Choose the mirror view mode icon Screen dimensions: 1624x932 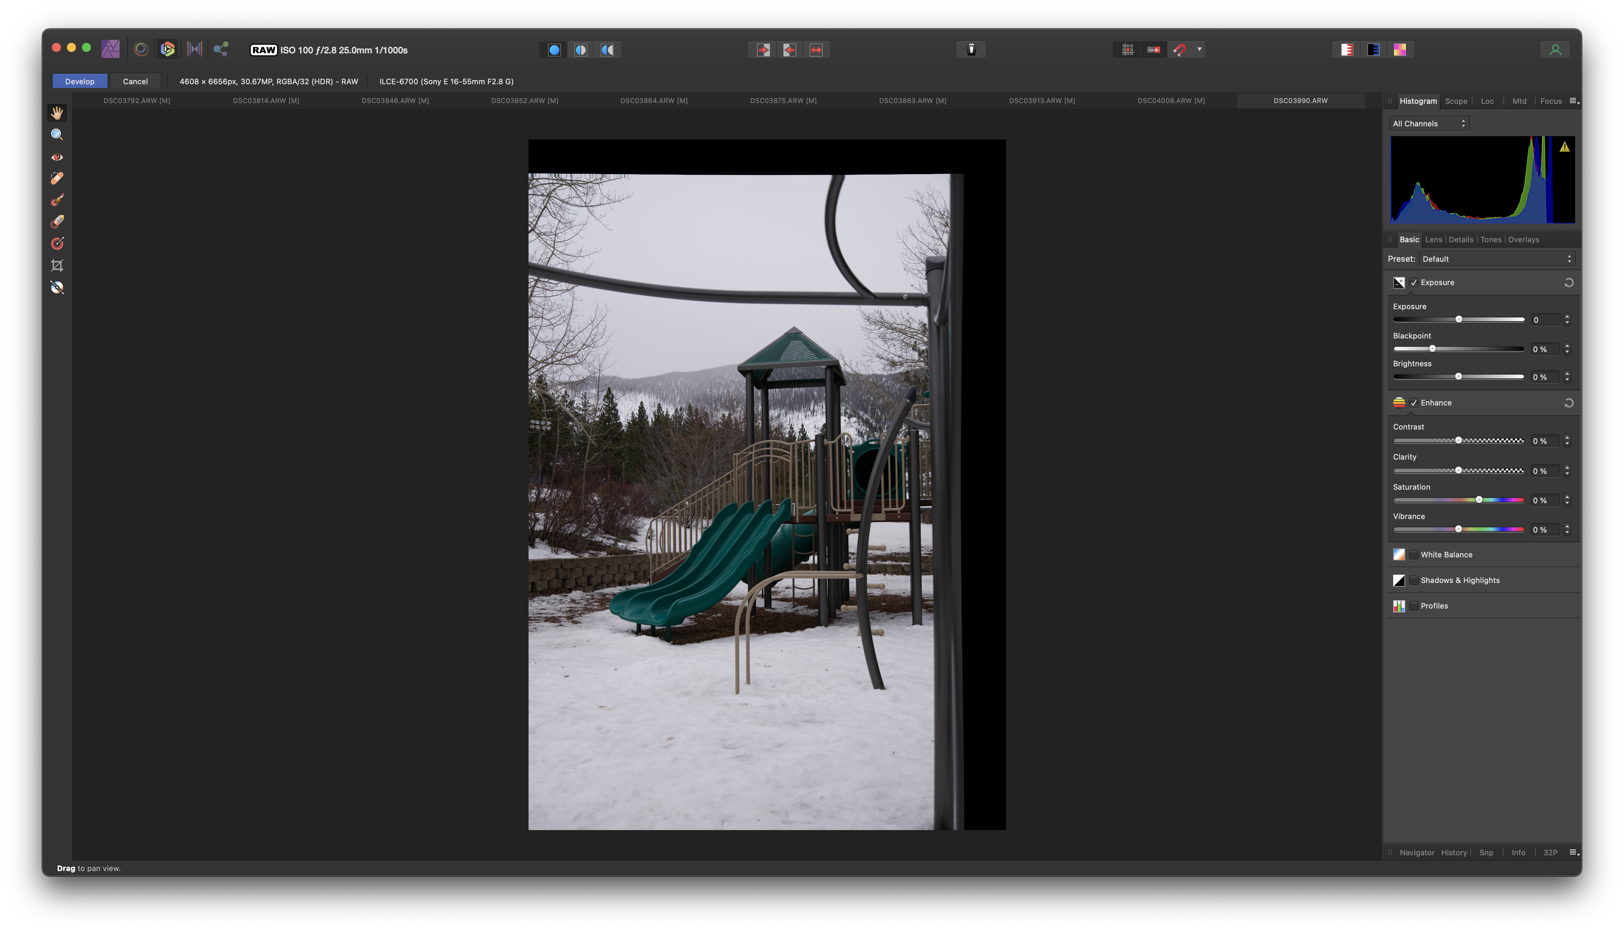607,50
